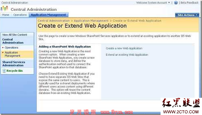The height and width of the screenshot is (115, 202).
Task: Open Shared Services Administration link
Action: [14, 64]
